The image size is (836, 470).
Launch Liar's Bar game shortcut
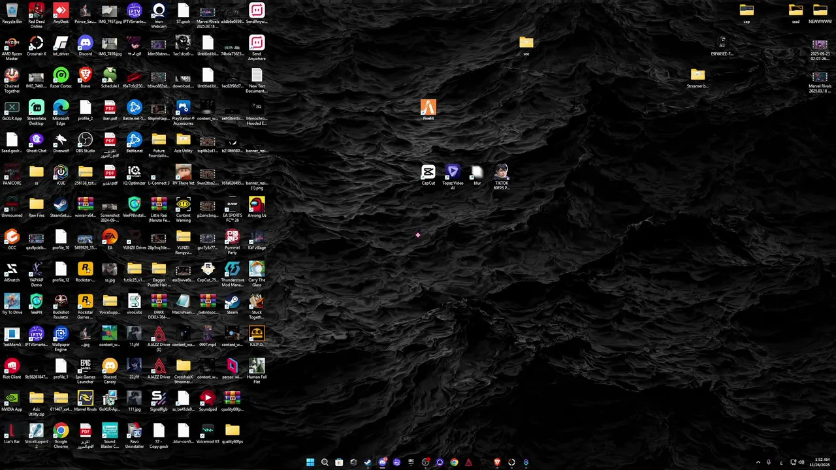point(12,433)
